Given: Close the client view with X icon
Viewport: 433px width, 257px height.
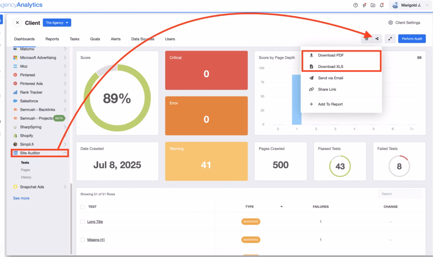Looking at the screenshot, I should 17,23.
